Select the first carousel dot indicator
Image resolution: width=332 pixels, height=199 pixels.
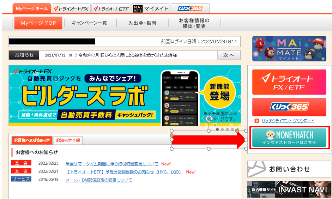coord(217,129)
